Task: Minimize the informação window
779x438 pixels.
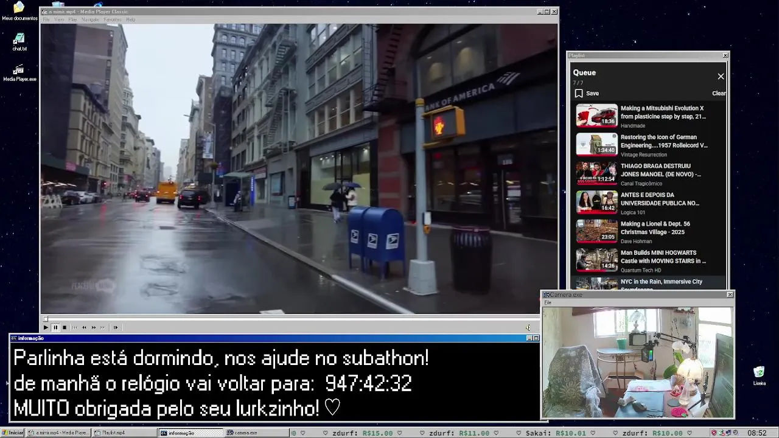Action: click(x=529, y=338)
